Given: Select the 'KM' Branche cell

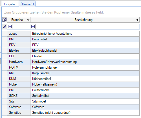Looking at the screenshot, I should [19, 73].
